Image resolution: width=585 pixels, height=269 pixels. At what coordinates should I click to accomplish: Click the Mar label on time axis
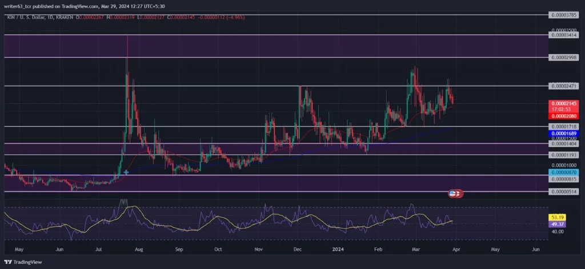[415, 249]
